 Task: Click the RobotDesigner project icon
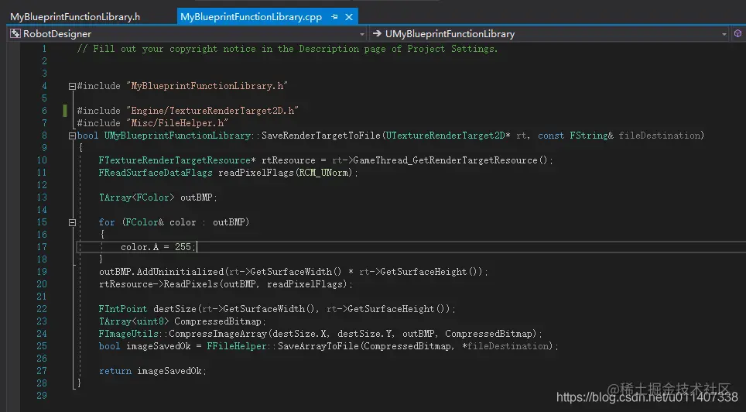[x=15, y=34]
